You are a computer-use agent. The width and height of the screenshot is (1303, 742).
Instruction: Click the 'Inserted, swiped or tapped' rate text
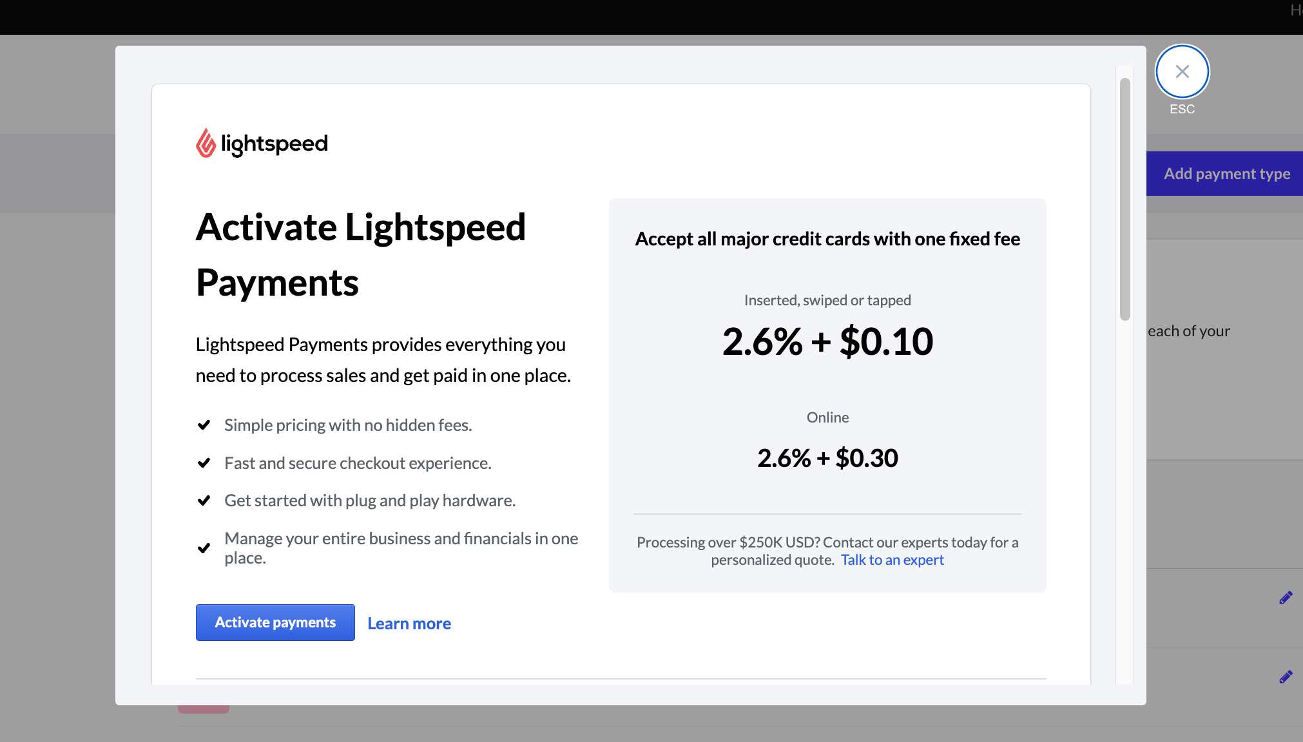click(827, 342)
